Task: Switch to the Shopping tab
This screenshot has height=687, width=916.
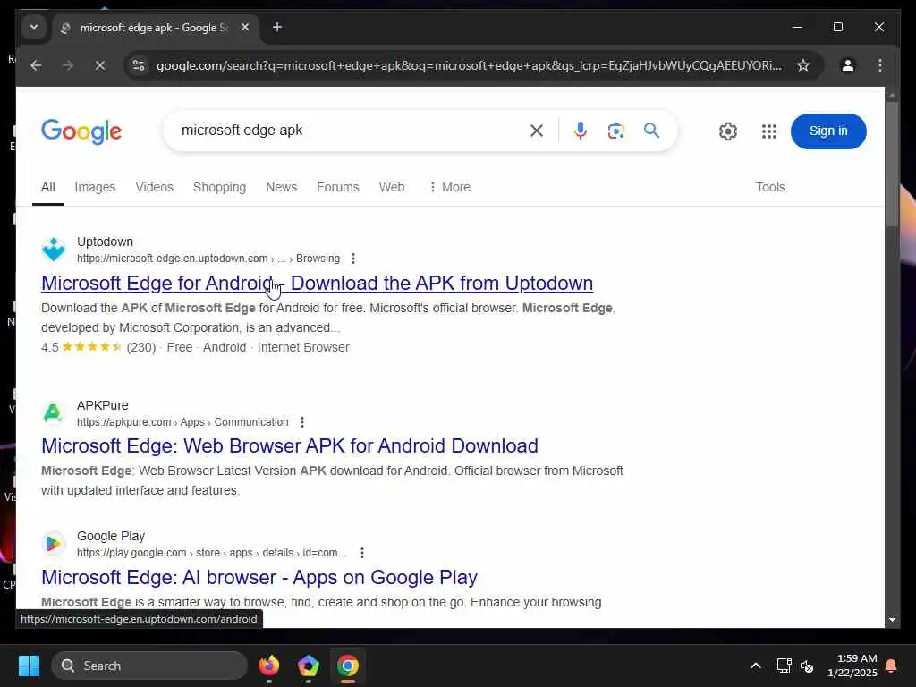Action: 220,188
